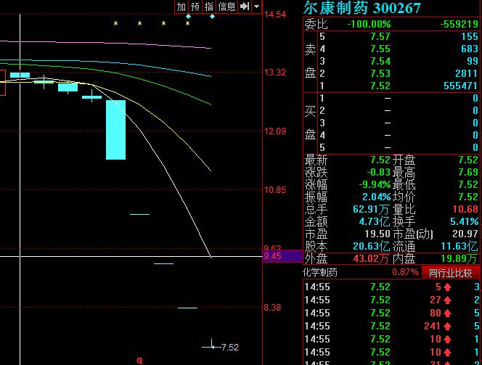Click the 市盈(动) value 20.97
The image size is (482, 365).
point(465,234)
